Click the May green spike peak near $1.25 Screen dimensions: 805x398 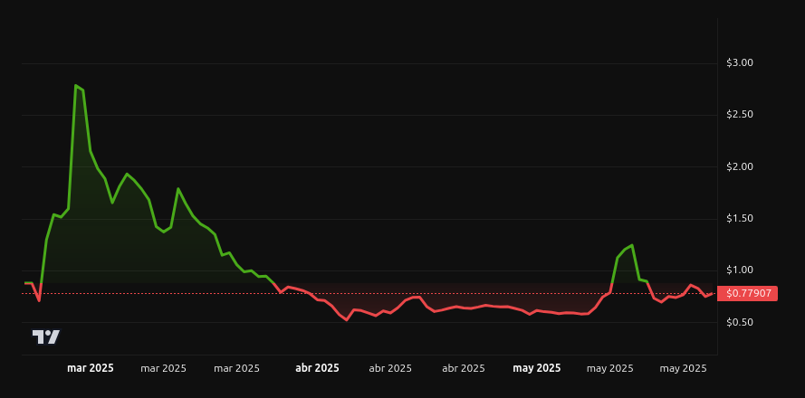pyautogui.click(x=632, y=245)
